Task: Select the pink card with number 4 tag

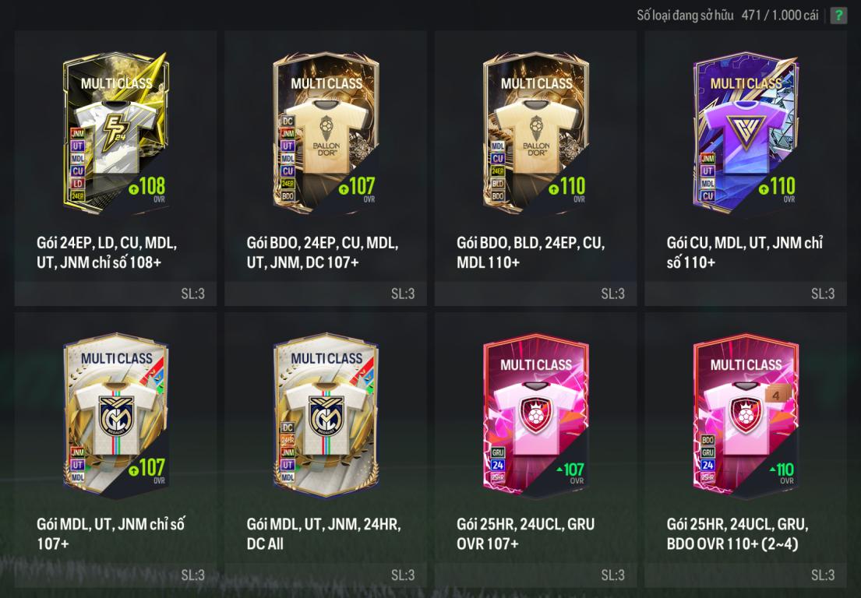Action: tap(746, 414)
